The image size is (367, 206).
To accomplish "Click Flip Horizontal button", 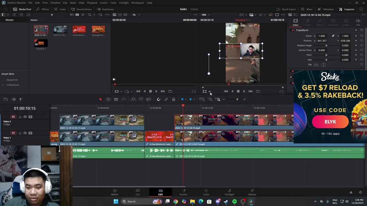I will pyautogui.click(x=316, y=65).
